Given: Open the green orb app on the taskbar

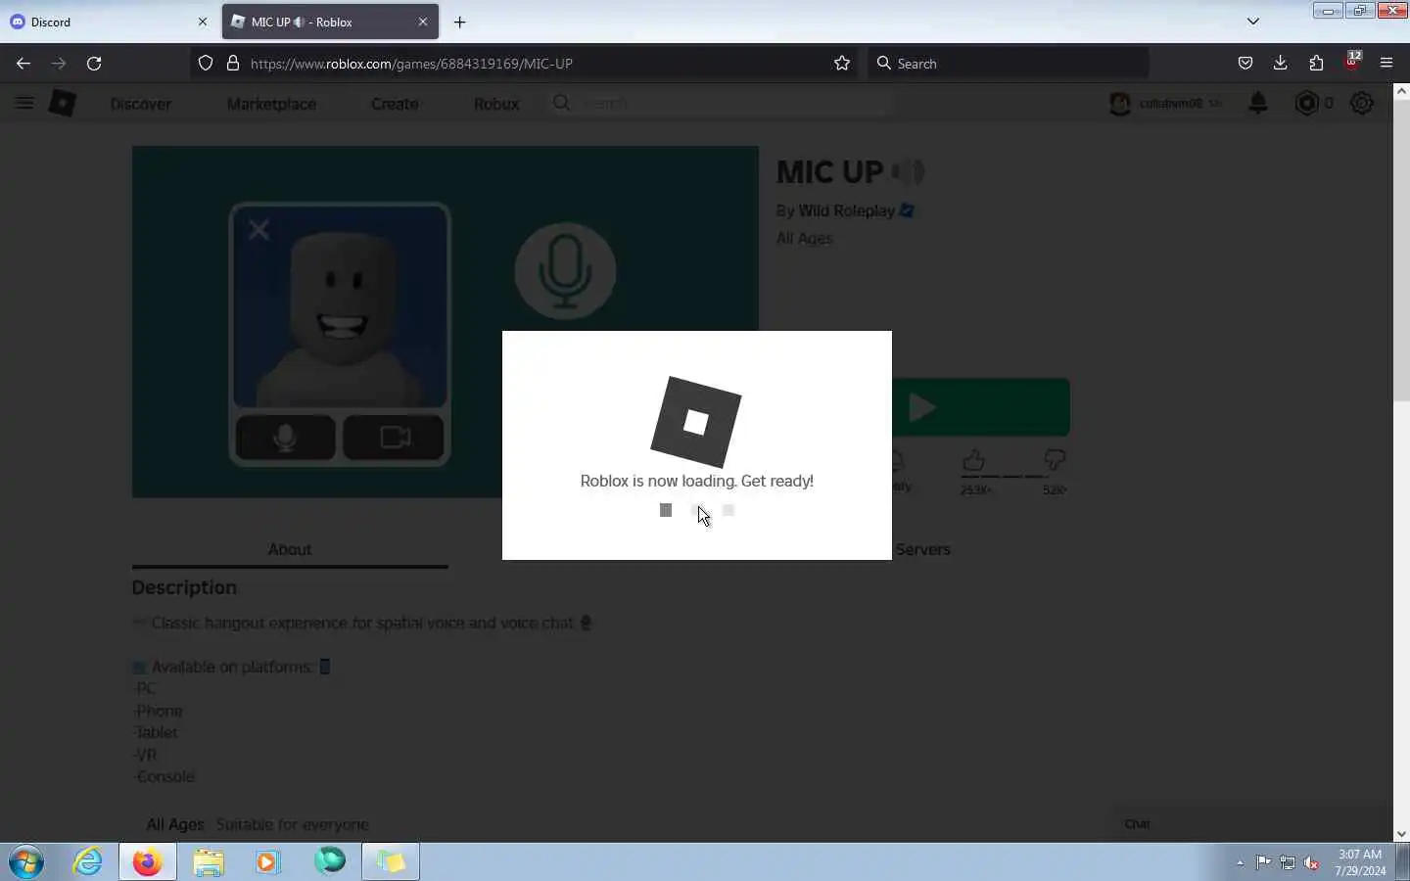Looking at the screenshot, I should [330, 861].
